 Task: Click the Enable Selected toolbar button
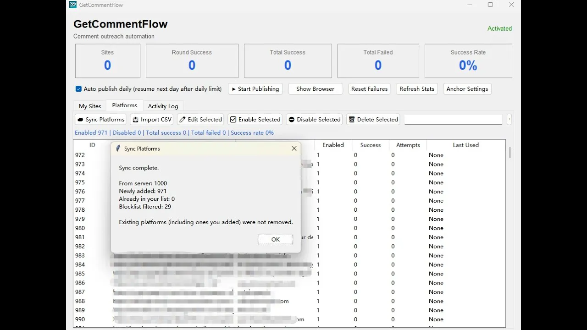click(x=255, y=120)
